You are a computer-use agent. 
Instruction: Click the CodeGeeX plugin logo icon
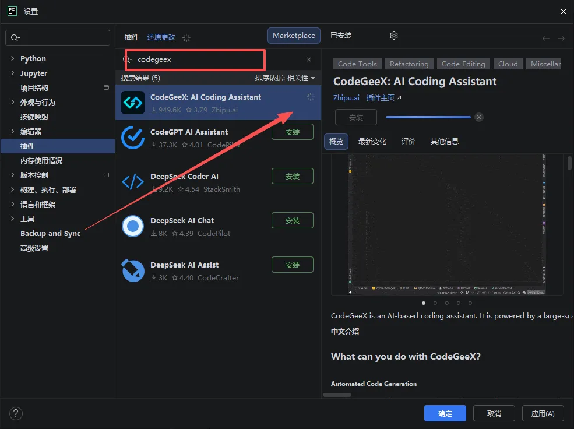pyautogui.click(x=132, y=103)
